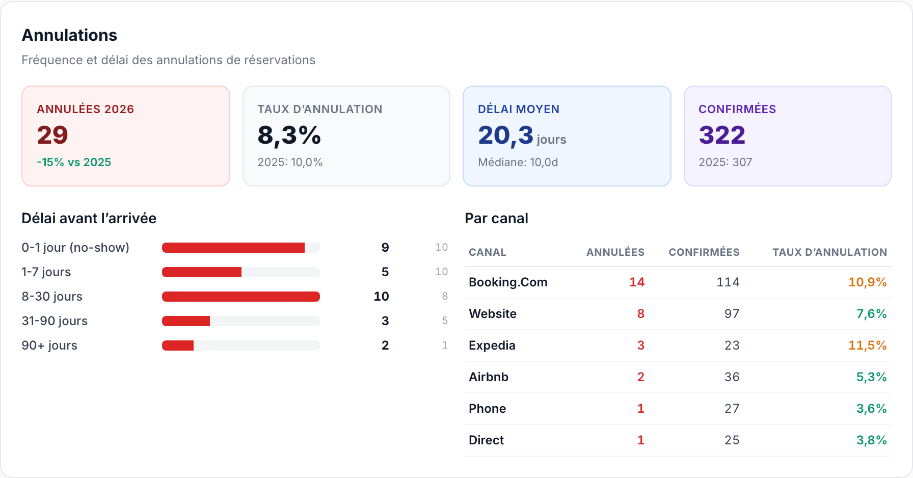The height and width of the screenshot is (478, 913).
Task: Select the Airbnb row in table
Action: tap(678, 377)
